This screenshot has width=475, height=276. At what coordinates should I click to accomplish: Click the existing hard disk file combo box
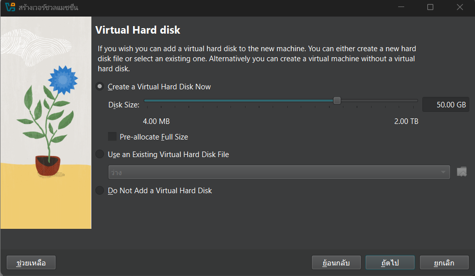coord(274,173)
